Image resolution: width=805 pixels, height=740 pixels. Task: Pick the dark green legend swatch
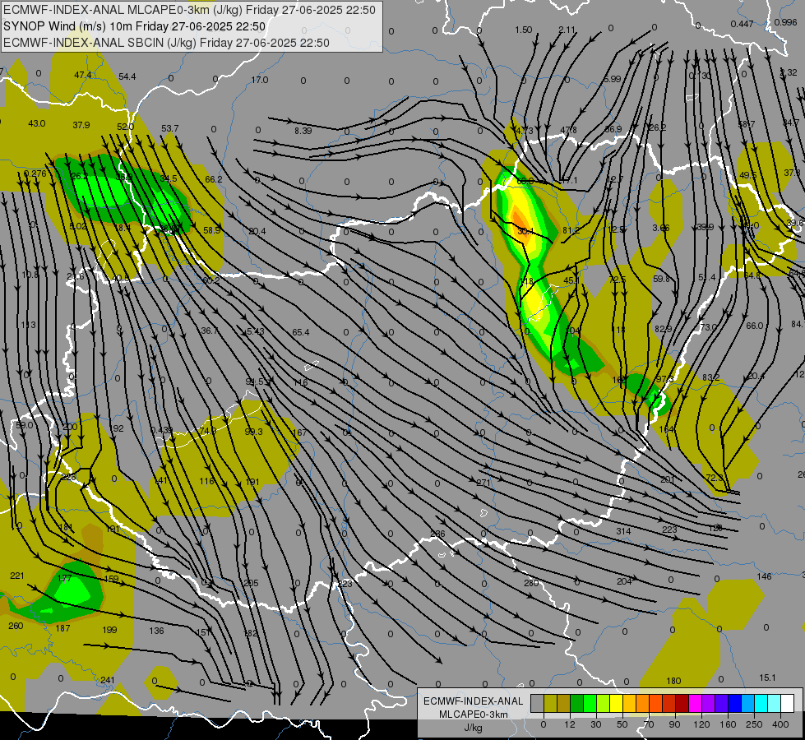[x=576, y=704]
